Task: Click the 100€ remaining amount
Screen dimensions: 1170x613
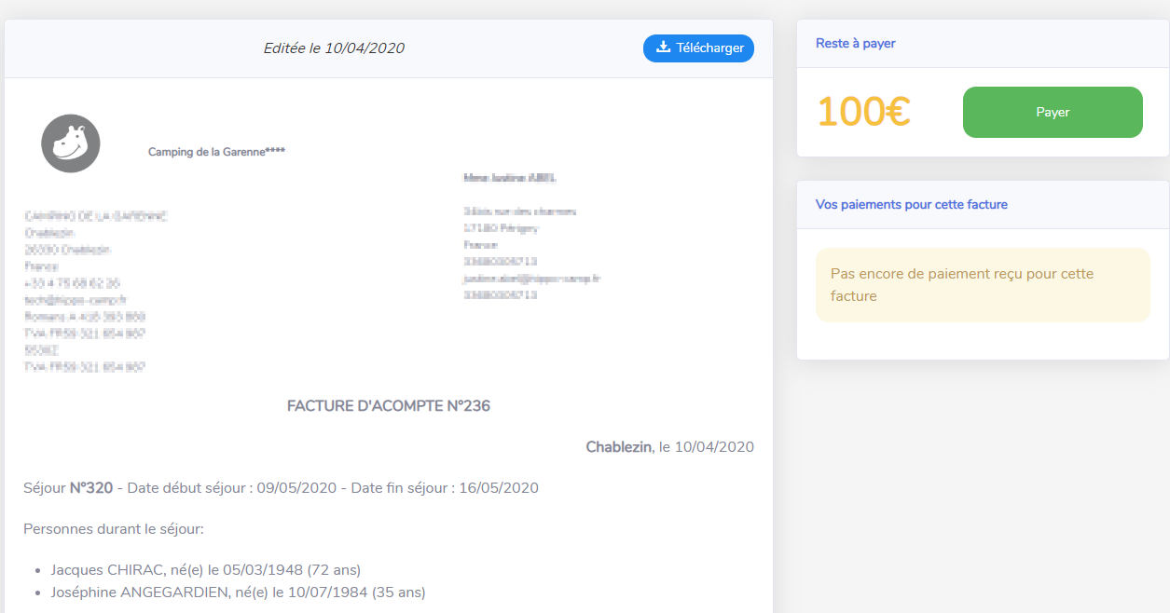Action: tap(863, 112)
